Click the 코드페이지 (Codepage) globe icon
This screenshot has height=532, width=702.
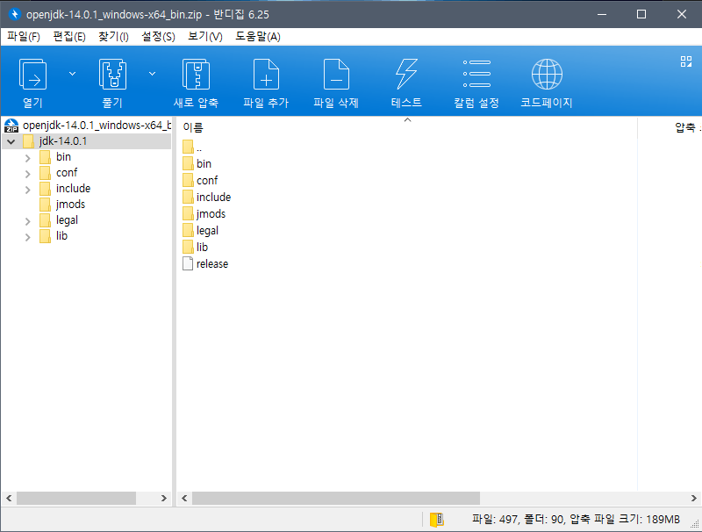[x=547, y=75]
